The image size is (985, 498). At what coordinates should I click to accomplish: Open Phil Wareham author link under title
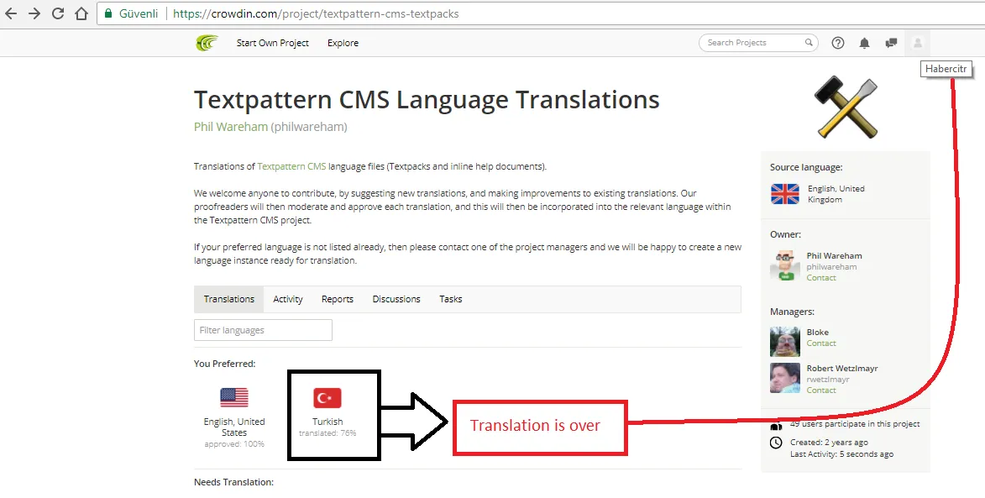point(231,126)
